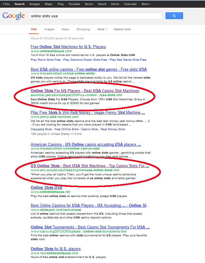Open News from the top bar
This screenshot has height=263, width=205.
click(x=89, y=4)
